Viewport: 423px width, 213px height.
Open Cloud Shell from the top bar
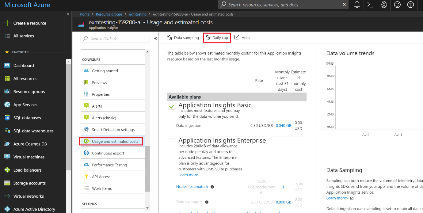point(370,5)
